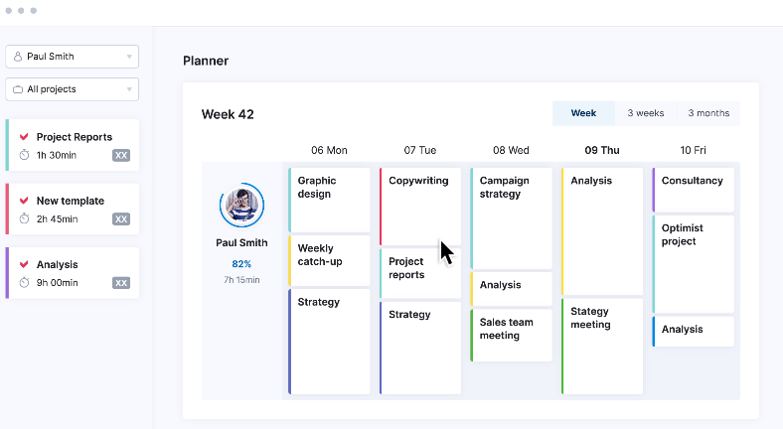The height and width of the screenshot is (429, 783).
Task: Toggle the Project Reports checkmark
Action: tap(24, 137)
